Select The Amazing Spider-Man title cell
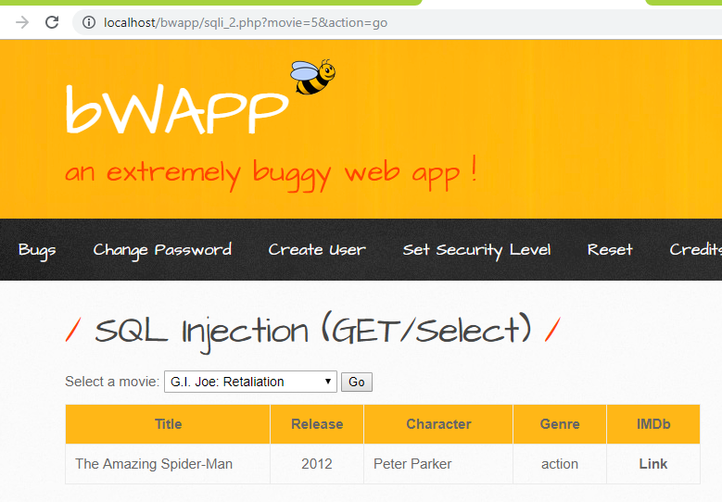 (168, 464)
